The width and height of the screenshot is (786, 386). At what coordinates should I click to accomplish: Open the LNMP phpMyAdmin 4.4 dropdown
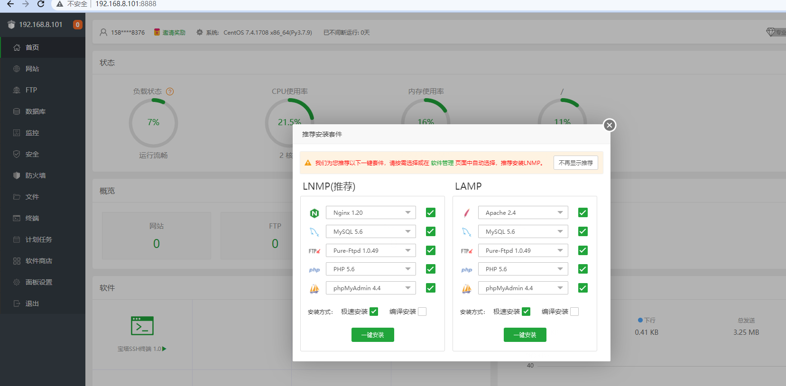click(371, 288)
